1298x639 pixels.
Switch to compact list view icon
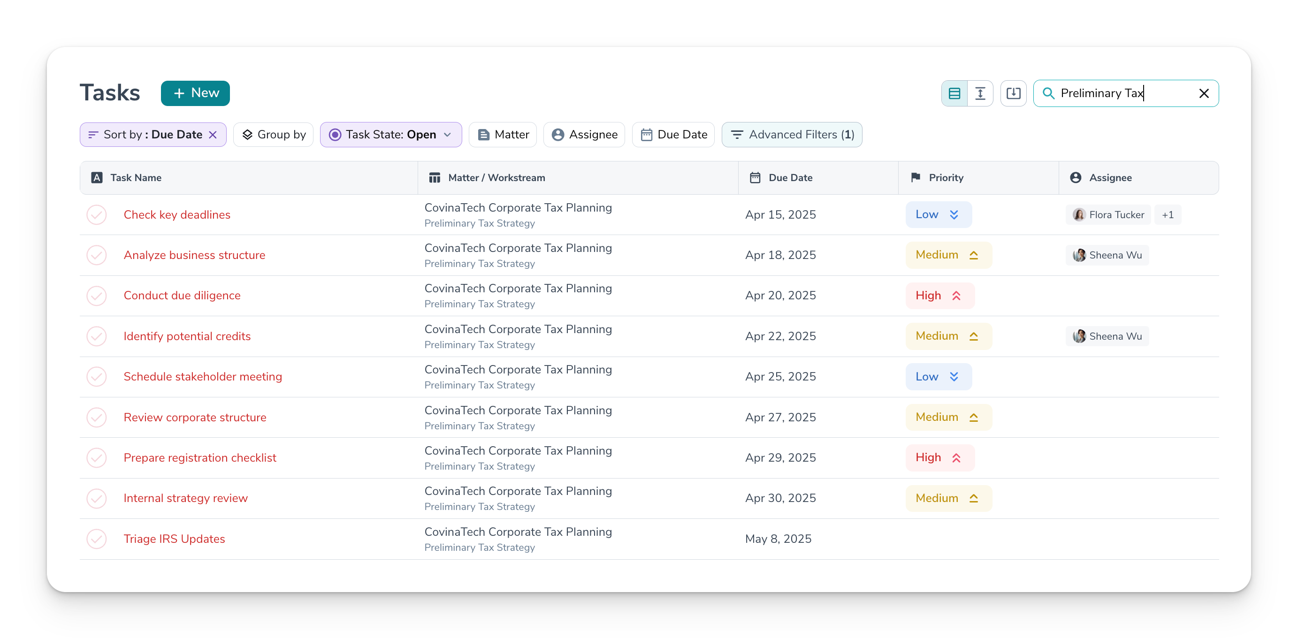954,93
